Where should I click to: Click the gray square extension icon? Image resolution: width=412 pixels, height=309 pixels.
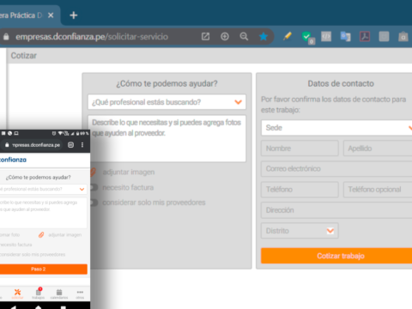(384, 36)
